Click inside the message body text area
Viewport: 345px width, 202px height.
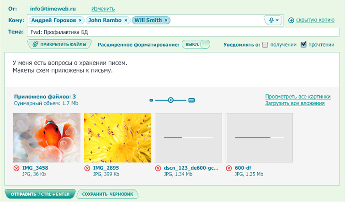(x=172, y=69)
